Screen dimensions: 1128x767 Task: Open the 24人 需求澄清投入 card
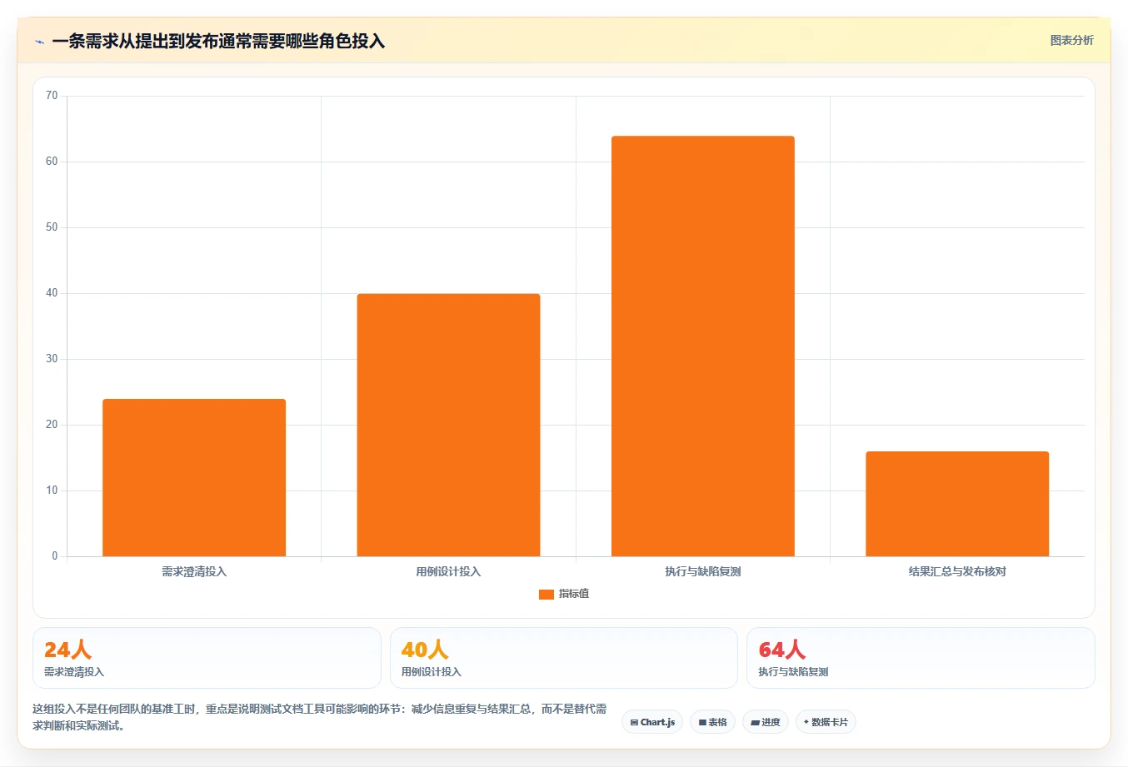click(207, 658)
